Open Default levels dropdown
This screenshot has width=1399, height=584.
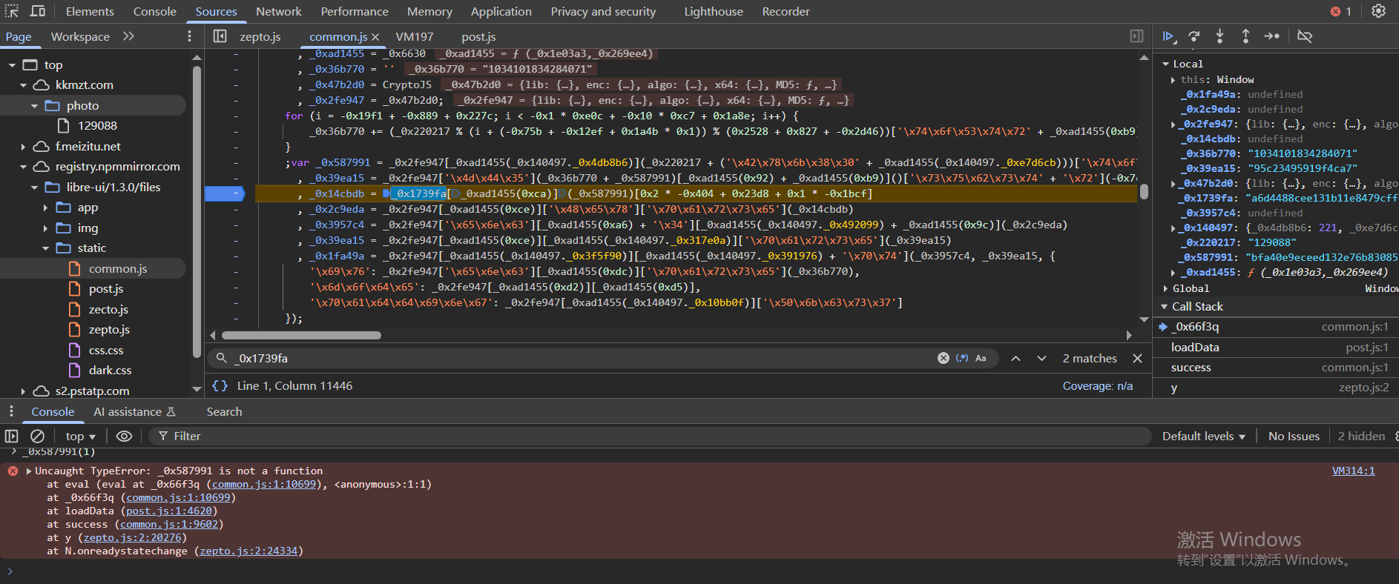pyautogui.click(x=1203, y=437)
